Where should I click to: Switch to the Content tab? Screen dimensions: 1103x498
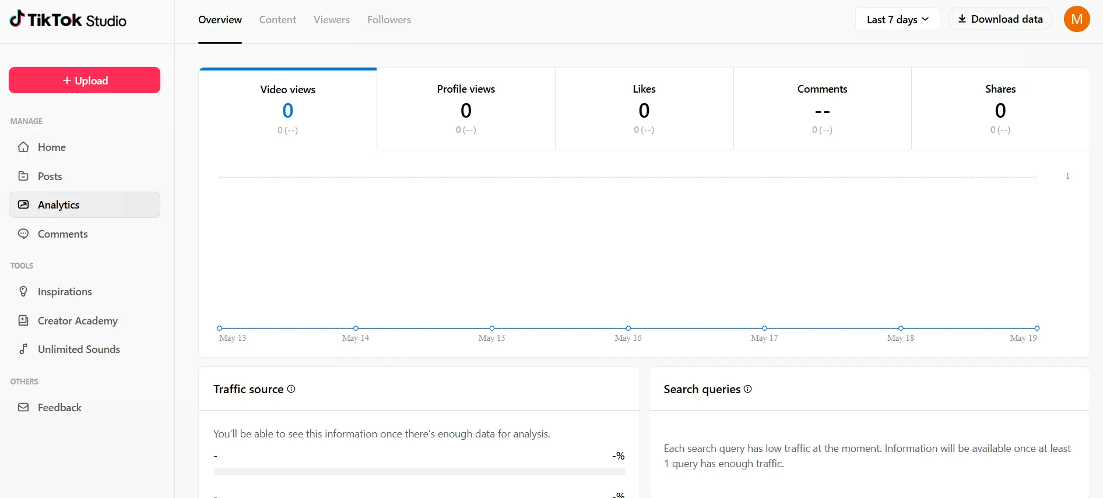(277, 20)
